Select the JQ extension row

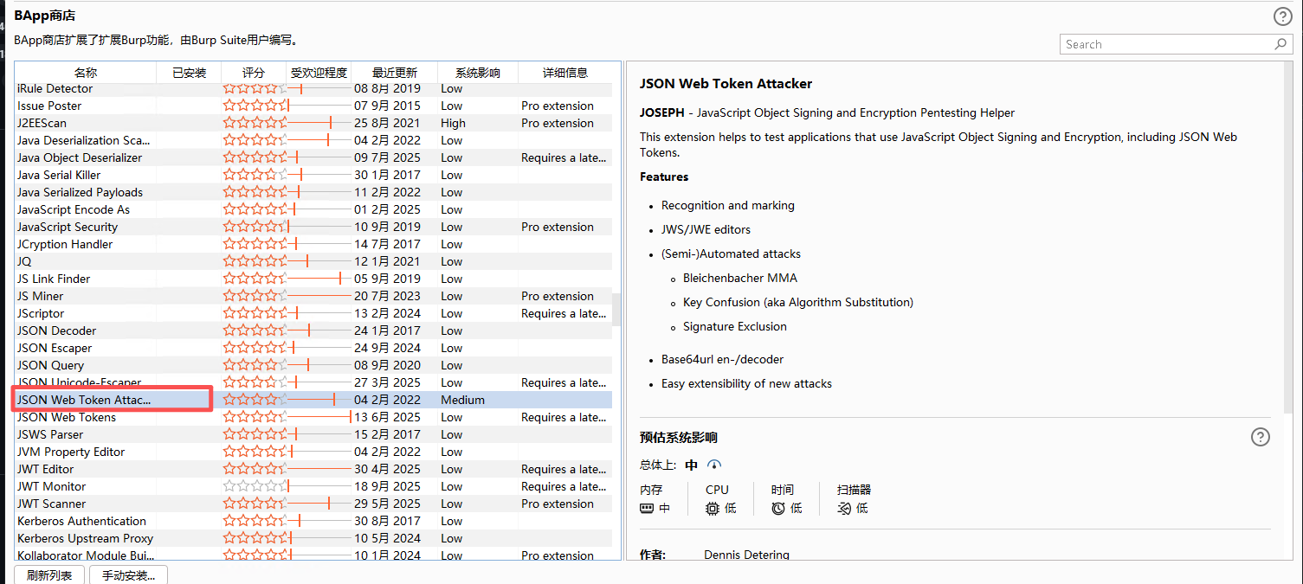(313, 261)
